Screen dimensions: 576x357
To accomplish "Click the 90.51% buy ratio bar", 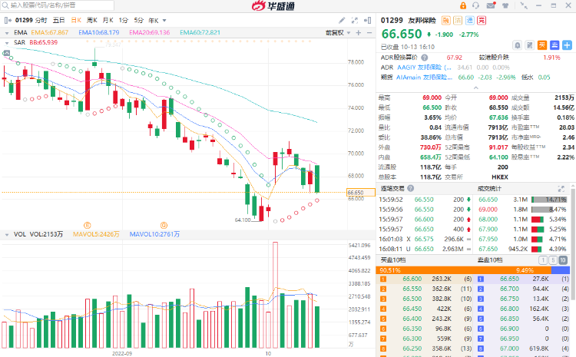I will pyautogui.click(x=463, y=270).
